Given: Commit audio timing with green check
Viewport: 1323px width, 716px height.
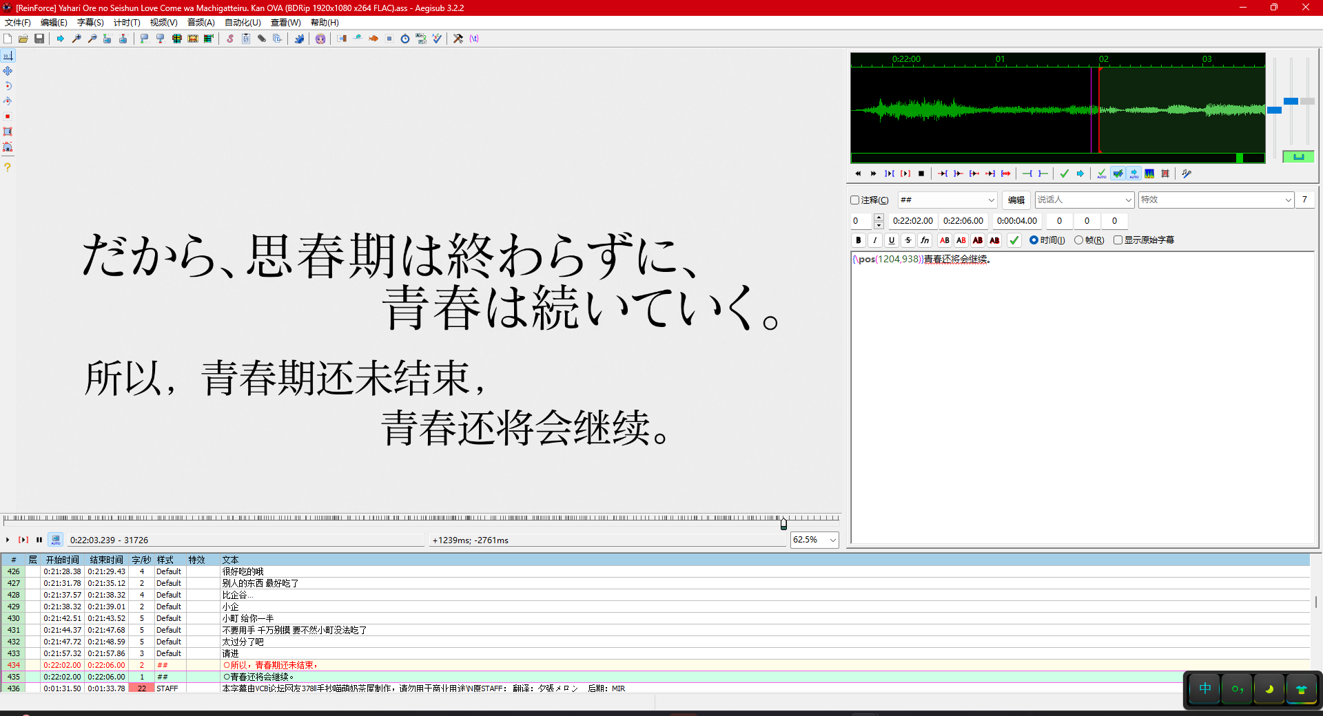Looking at the screenshot, I should (1065, 173).
